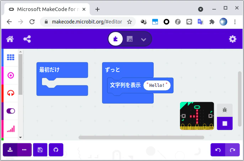Viewport: 244px width, 161px height.
Task: Open the Input blocks category target icon
Action: pyautogui.click(x=11, y=76)
